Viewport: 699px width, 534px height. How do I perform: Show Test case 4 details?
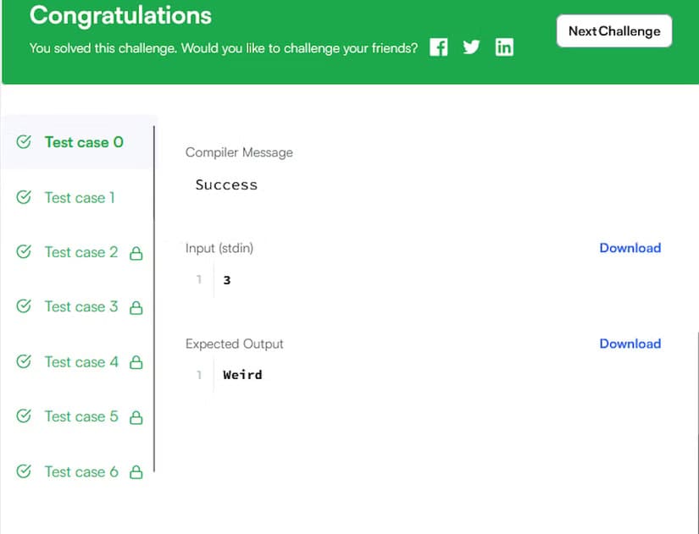click(80, 362)
